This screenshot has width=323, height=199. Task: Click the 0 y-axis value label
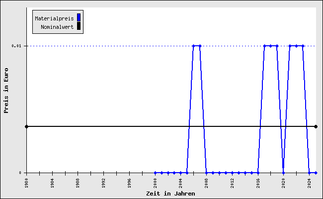point(20,173)
